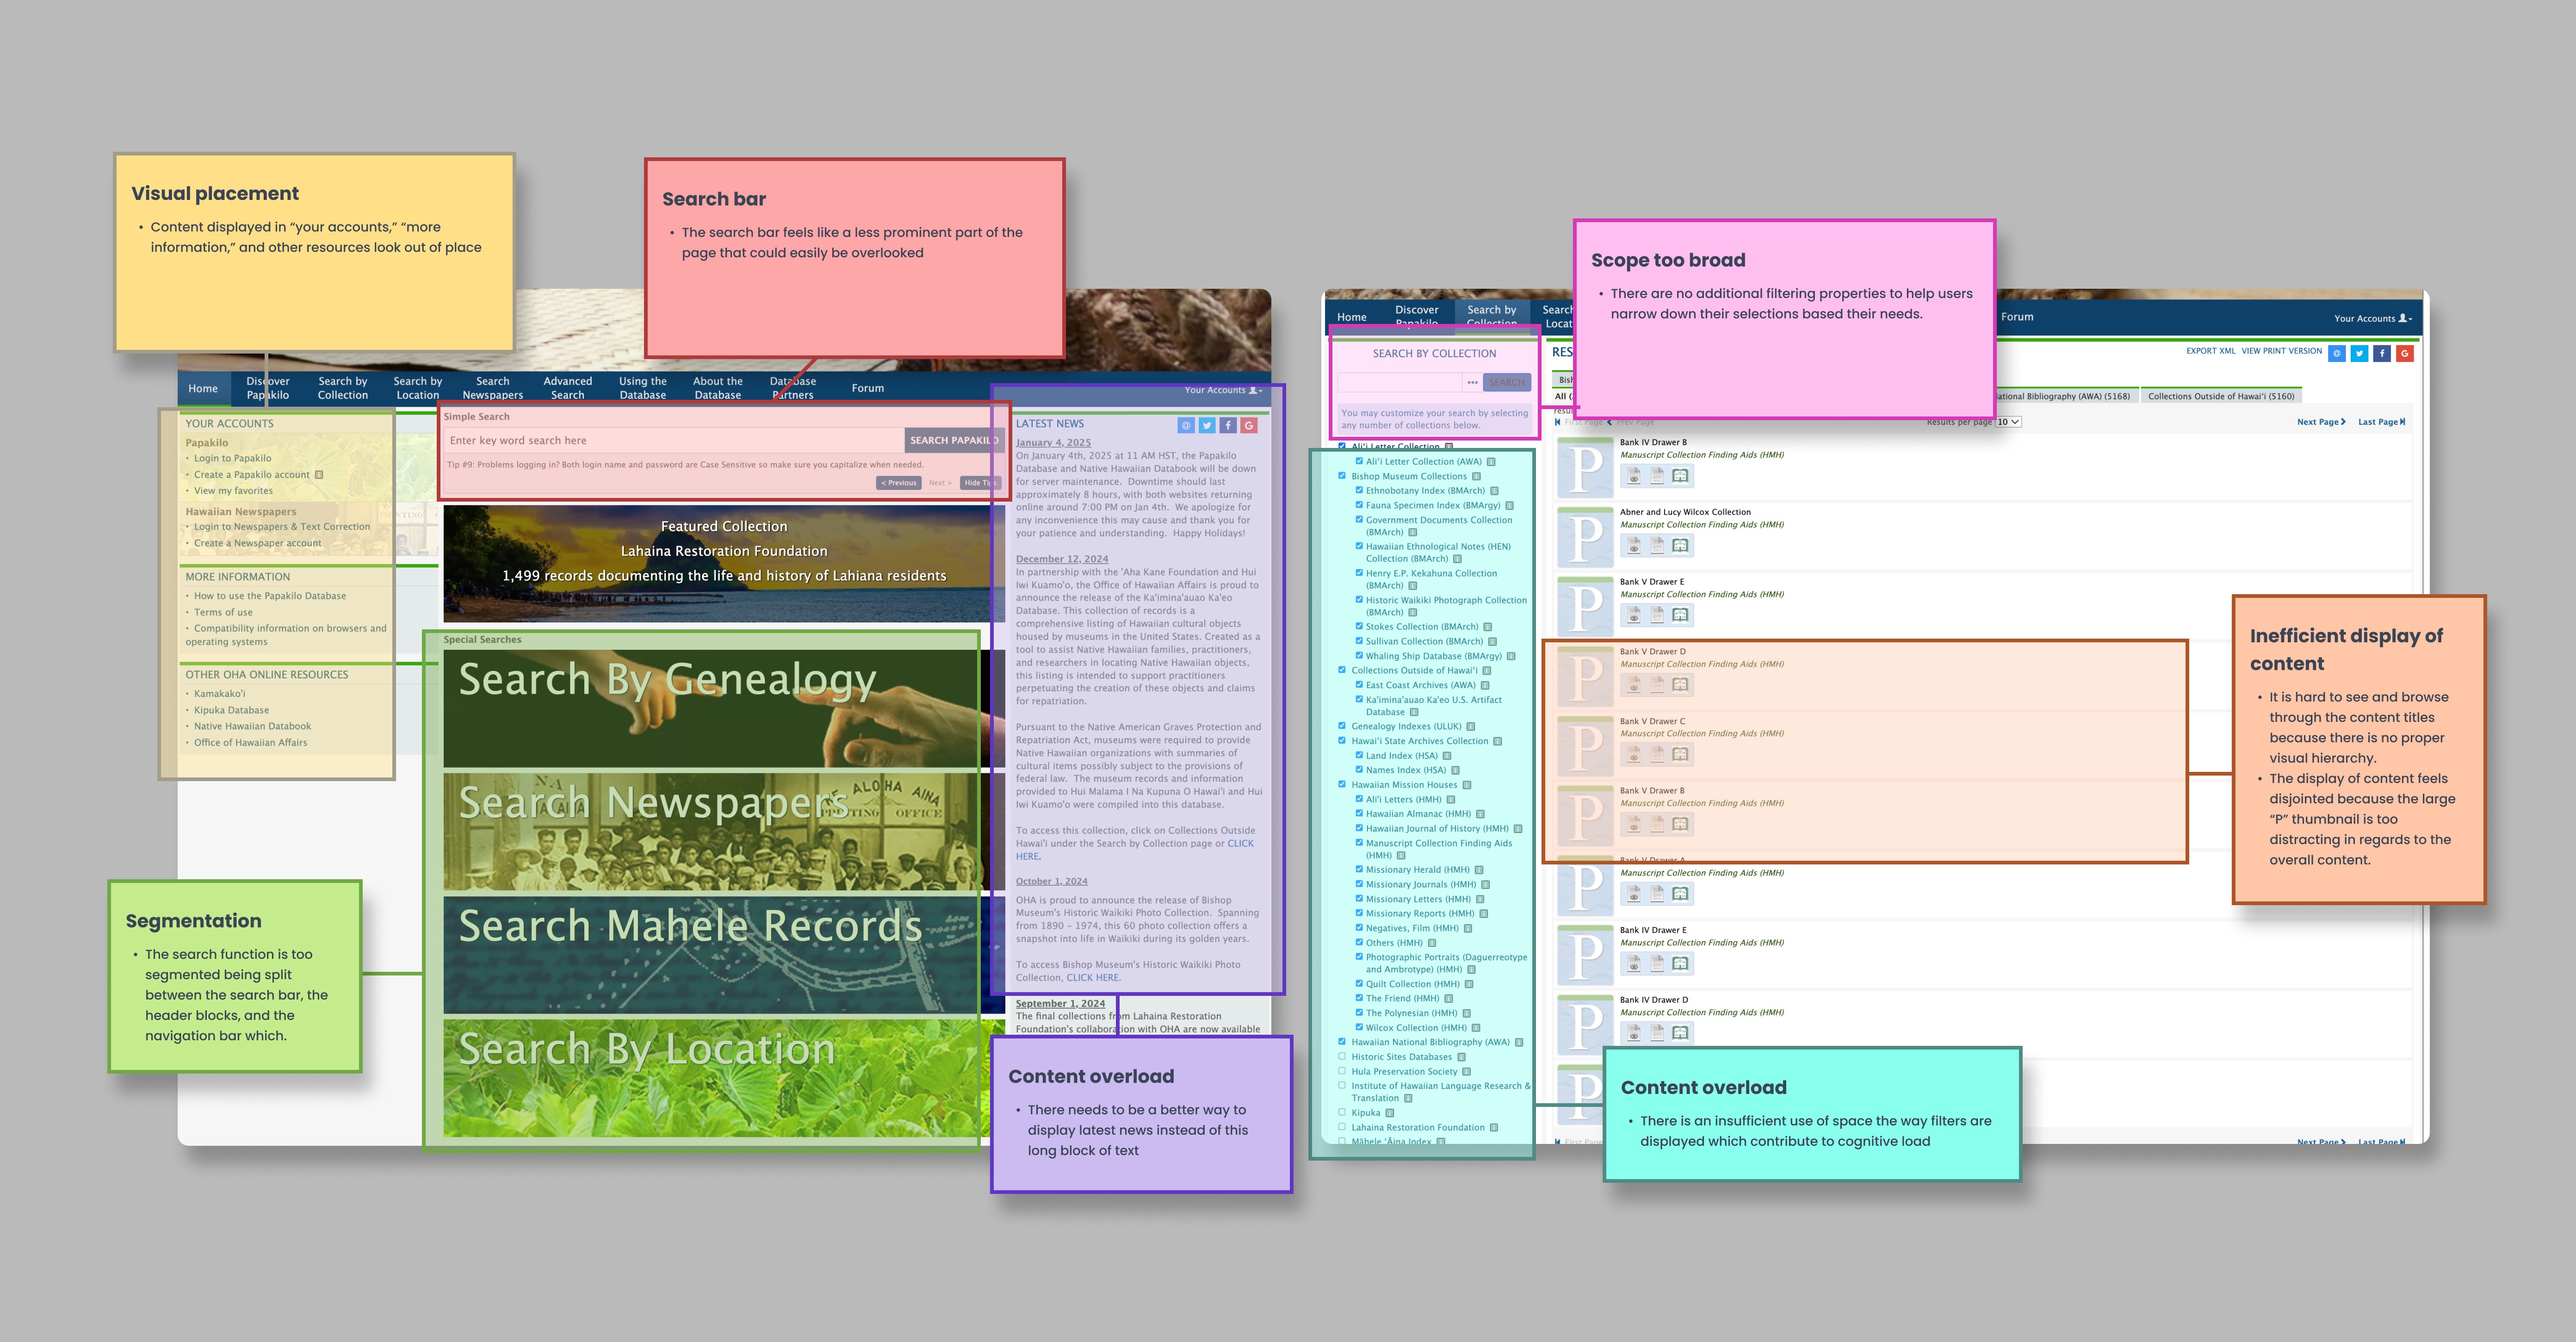Expand the Your Accounts menu on results page
Screen dimensions: 2576x1342
[2372, 319]
